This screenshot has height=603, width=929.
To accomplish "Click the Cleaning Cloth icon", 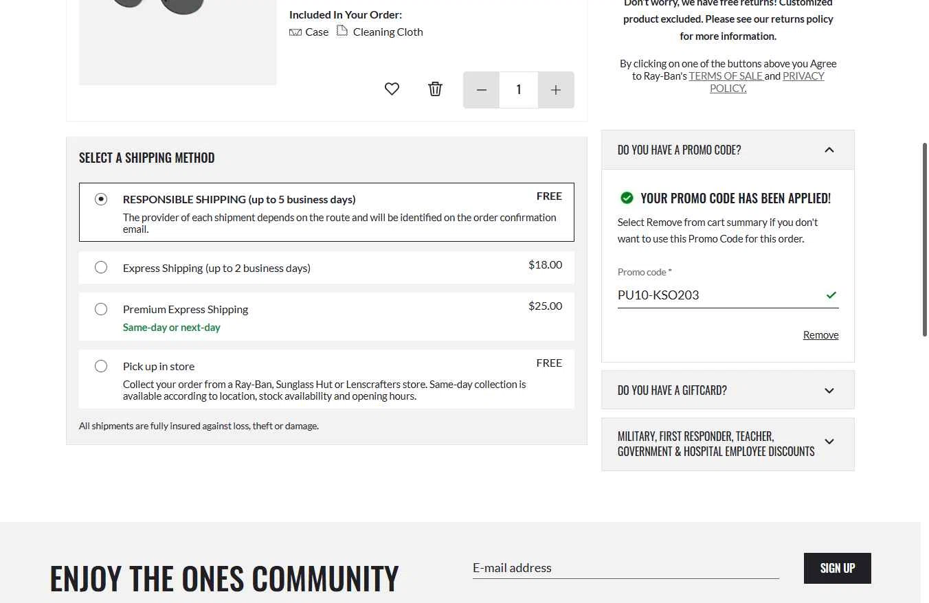I will (342, 31).
